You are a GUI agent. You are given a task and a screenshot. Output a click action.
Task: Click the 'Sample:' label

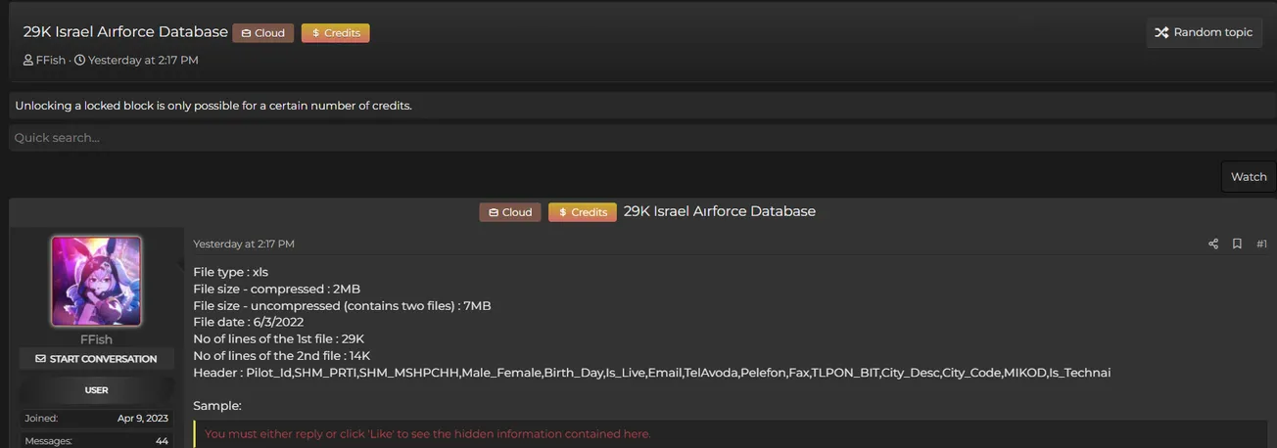[x=216, y=405]
